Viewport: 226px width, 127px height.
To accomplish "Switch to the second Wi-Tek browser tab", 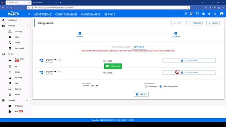I will click(45, 2).
